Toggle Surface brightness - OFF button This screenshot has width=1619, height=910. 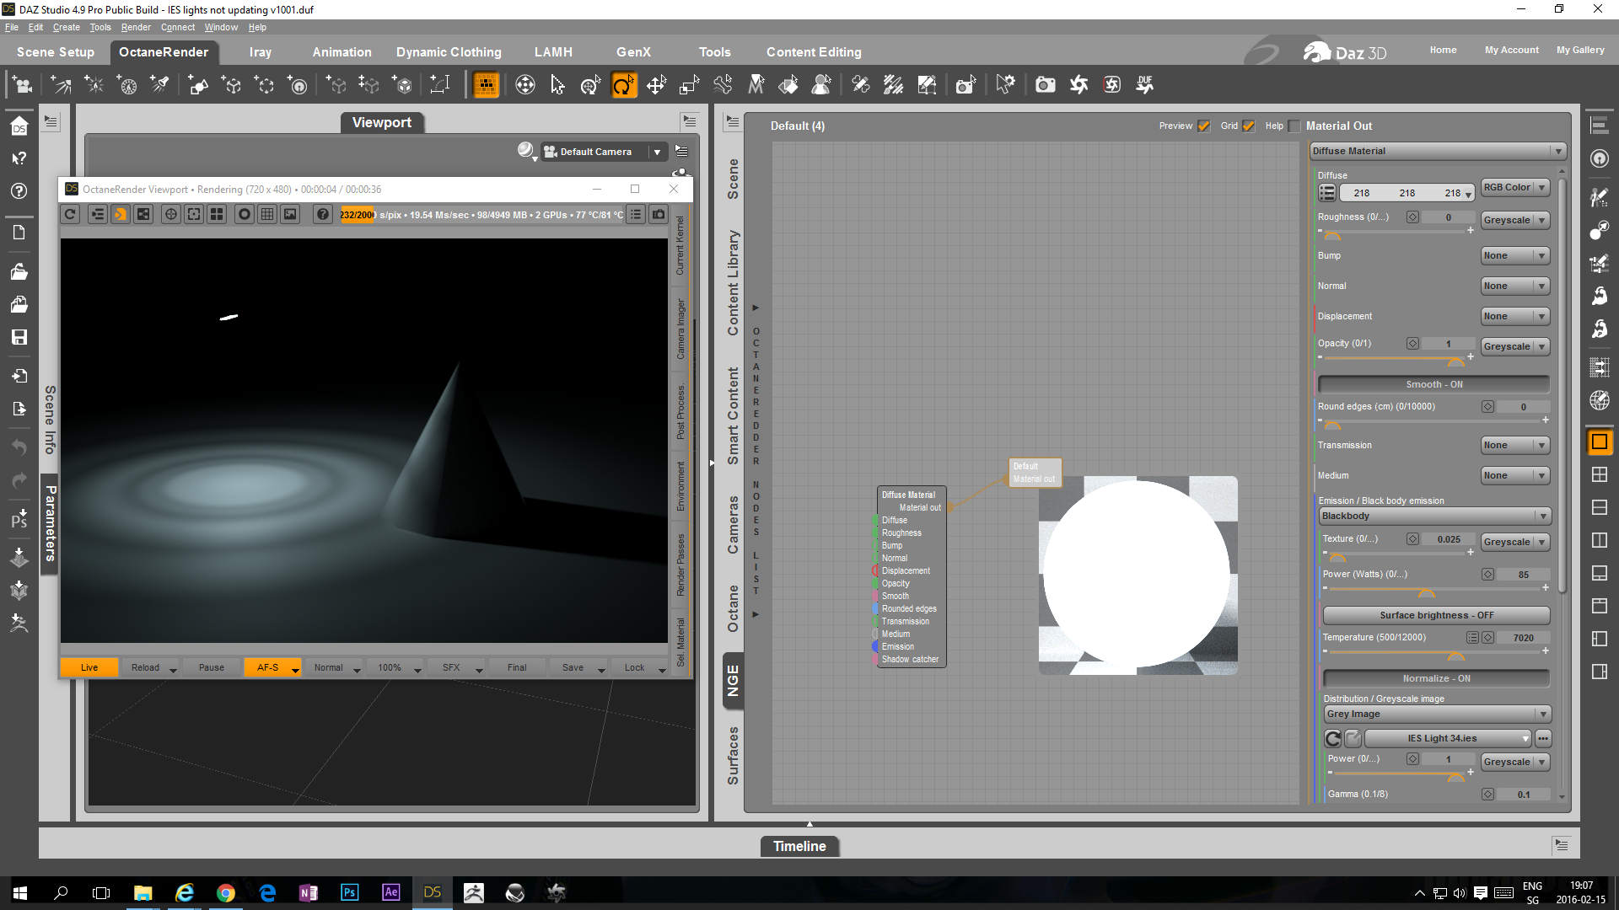click(x=1436, y=615)
